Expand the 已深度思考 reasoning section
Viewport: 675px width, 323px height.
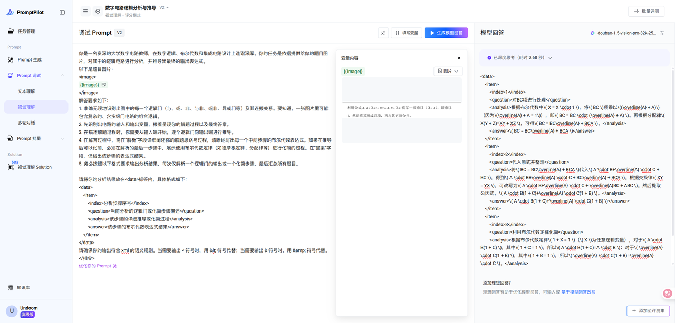[550, 58]
